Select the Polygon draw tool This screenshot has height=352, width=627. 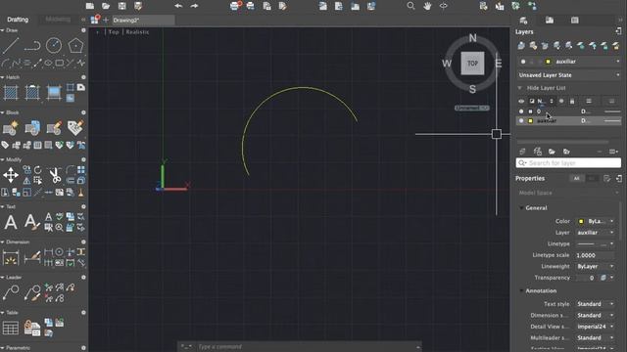[75, 46]
